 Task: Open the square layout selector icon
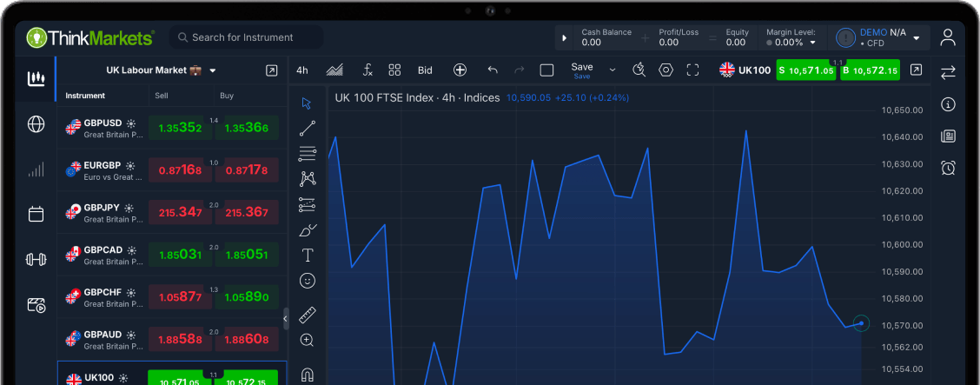(546, 70)
